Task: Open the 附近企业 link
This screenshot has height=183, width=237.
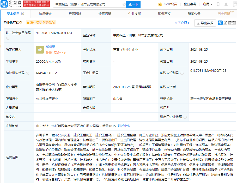Action: coord(124,126)
